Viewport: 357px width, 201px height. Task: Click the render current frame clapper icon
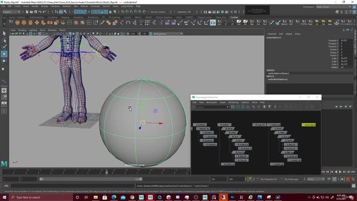(x=210, y=12)
